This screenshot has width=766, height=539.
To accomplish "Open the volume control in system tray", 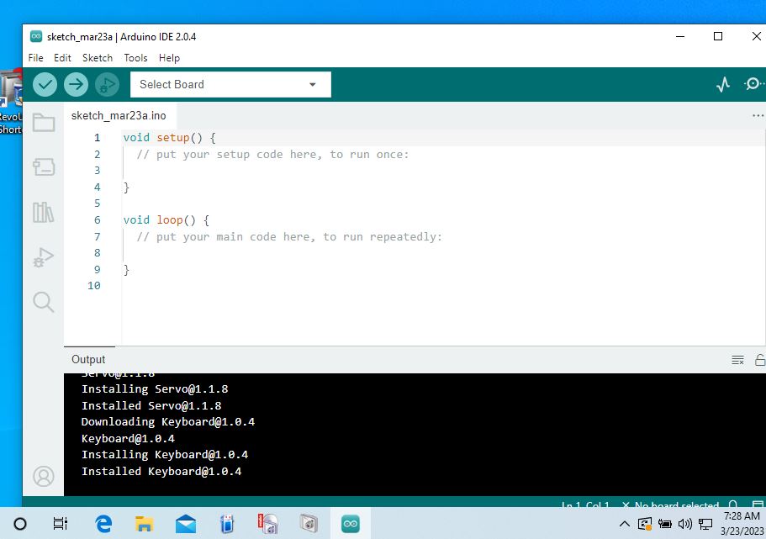I will (685, 525).
